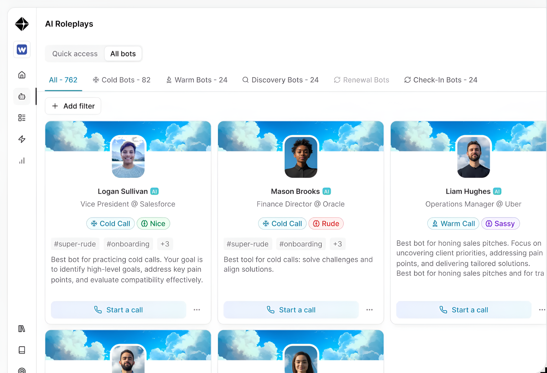Open more options for Mason Brooks card
547x373 pixels.
[x=369, y=310]
